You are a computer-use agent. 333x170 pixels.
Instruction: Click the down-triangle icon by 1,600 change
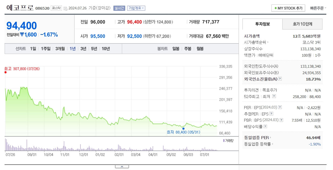(22, 35)
